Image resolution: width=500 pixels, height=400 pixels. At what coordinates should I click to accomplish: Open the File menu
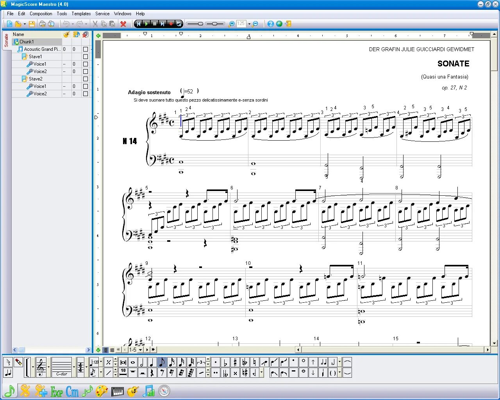click(x=10, y=14)
